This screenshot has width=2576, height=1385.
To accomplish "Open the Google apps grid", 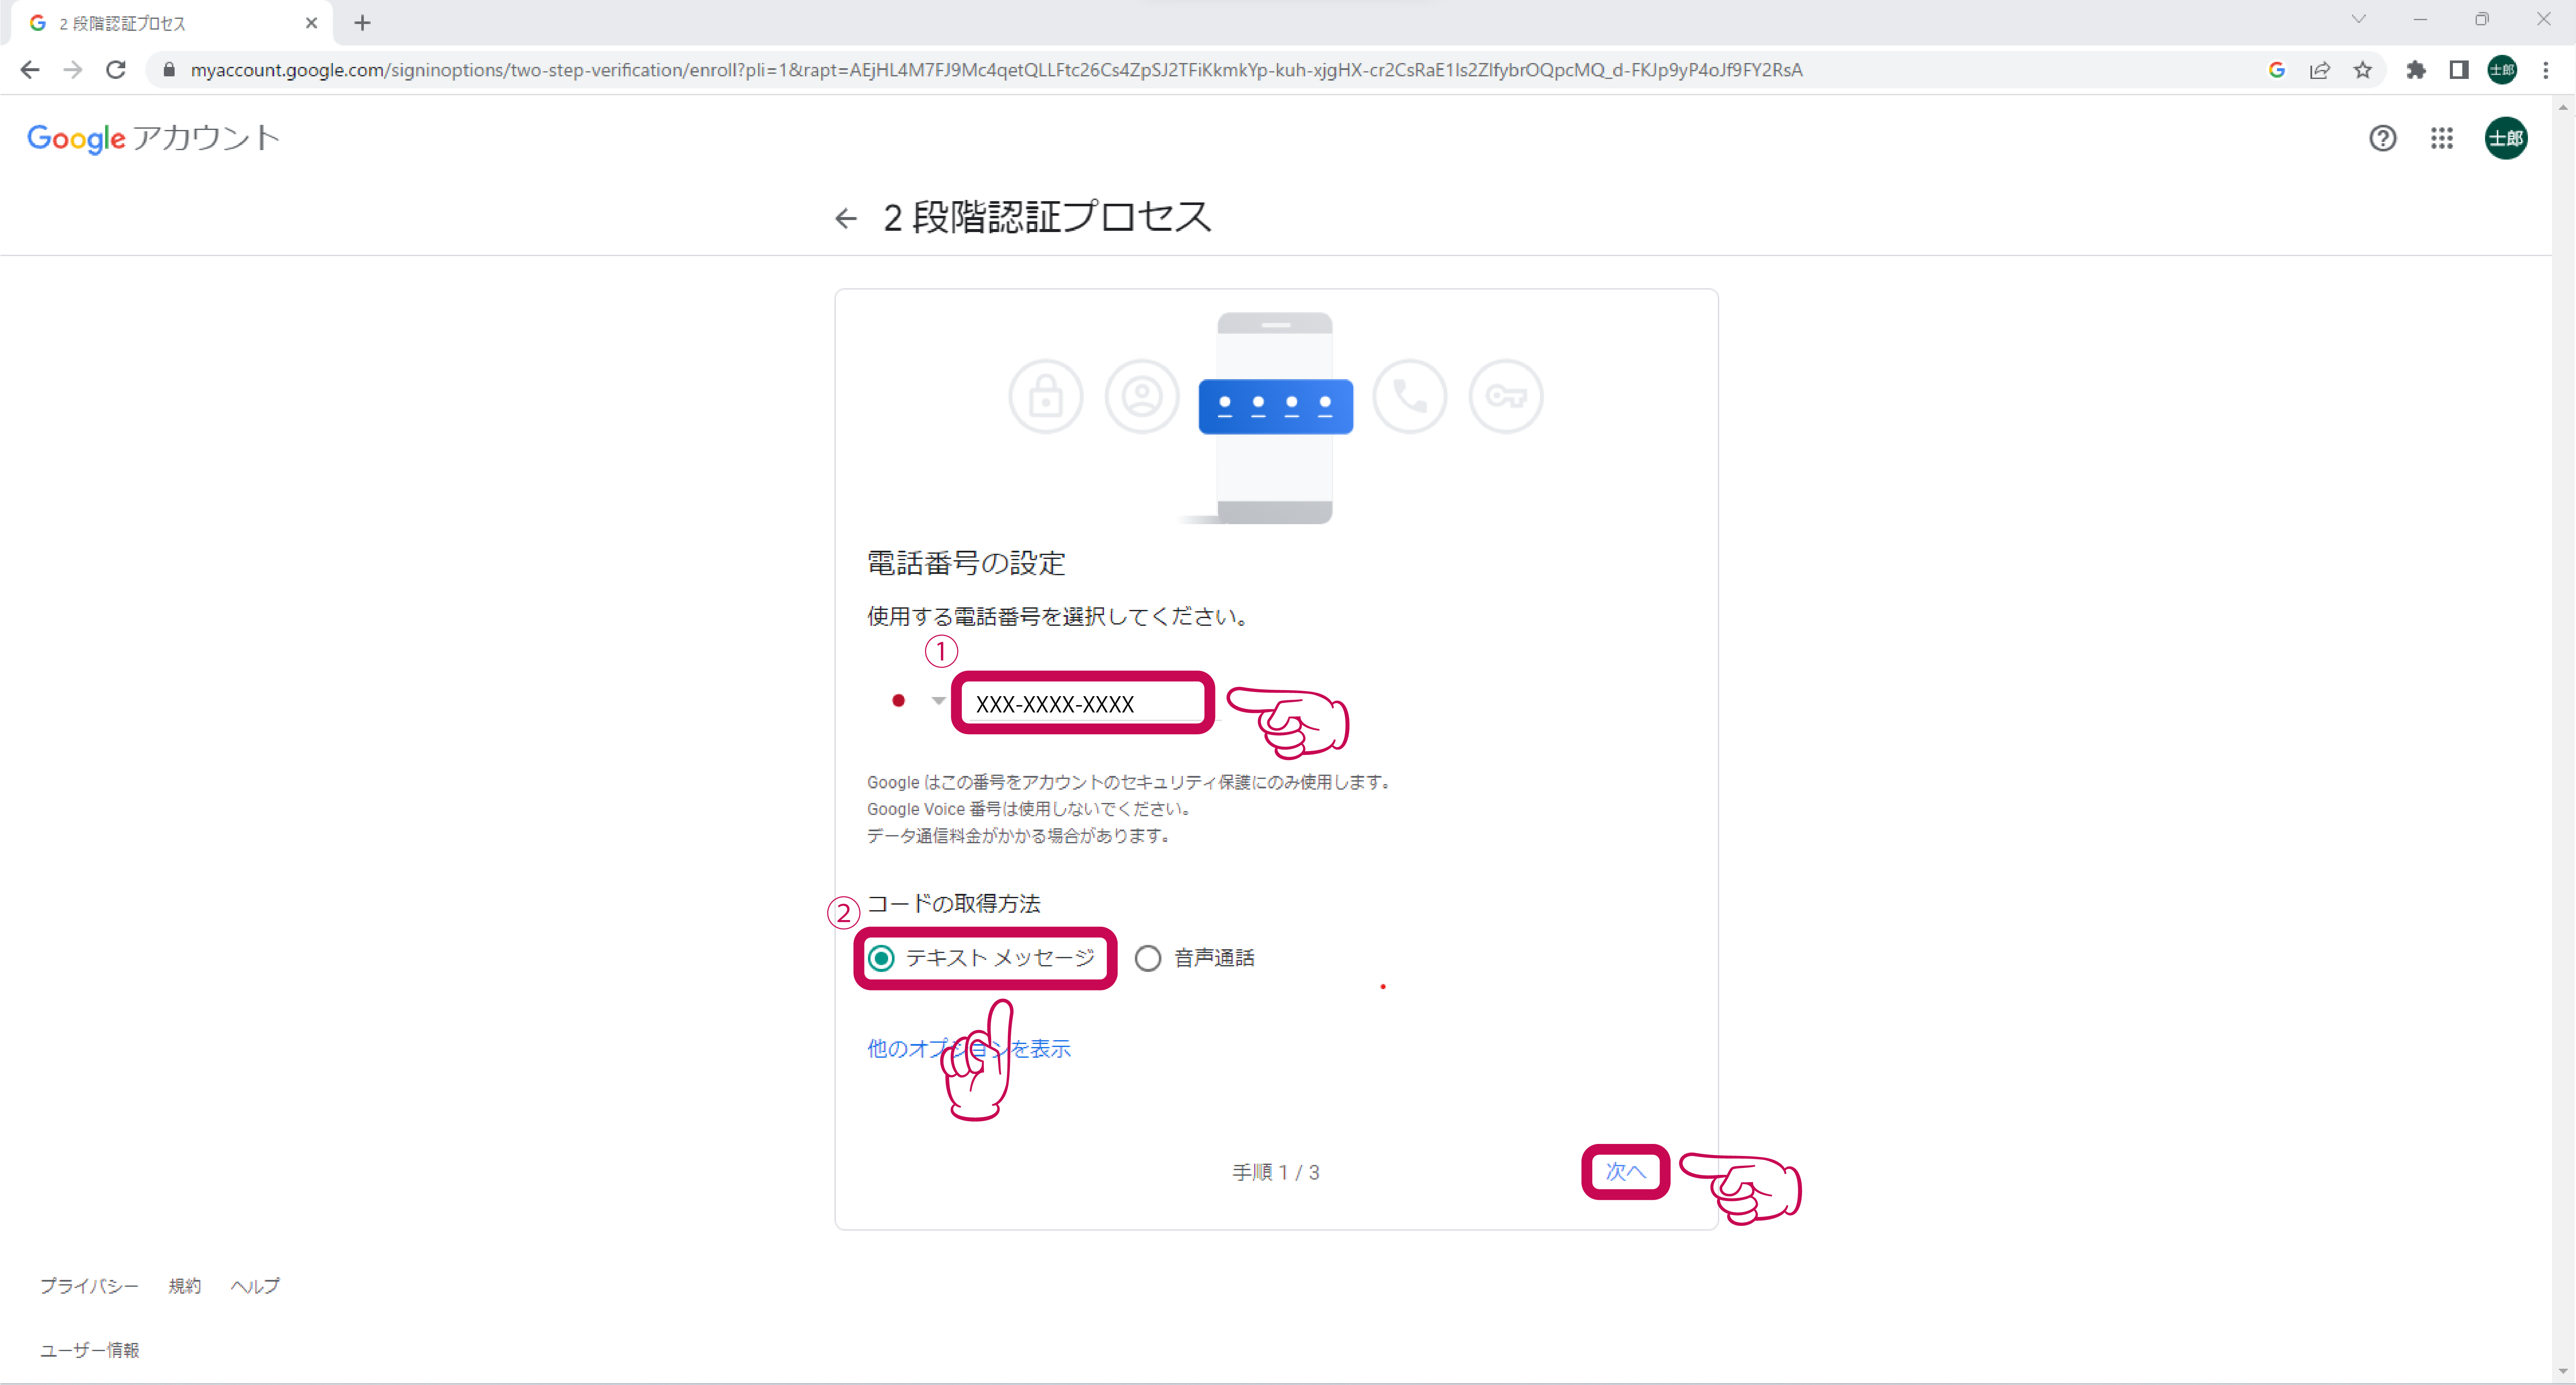I will coord(2442,138).
